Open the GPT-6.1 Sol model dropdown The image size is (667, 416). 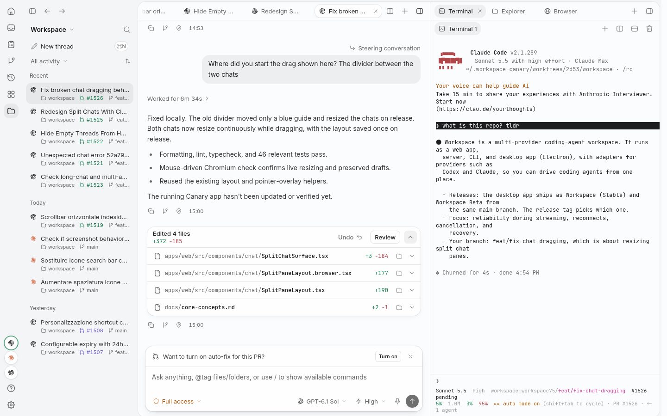click(x=322, y=401)
